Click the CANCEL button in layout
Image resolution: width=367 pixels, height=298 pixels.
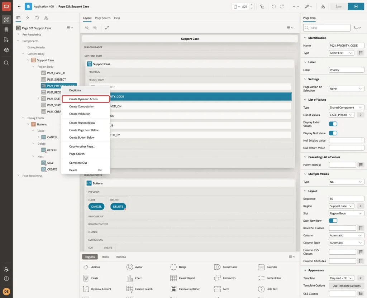pyautogui.click(x=96, y=207)
